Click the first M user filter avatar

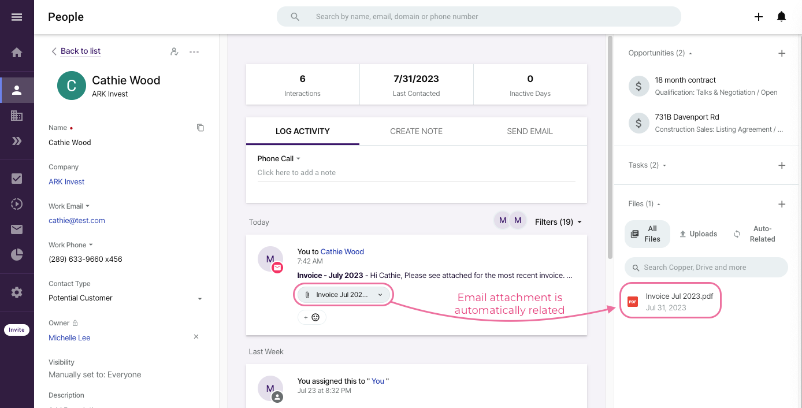click(503, 220)
